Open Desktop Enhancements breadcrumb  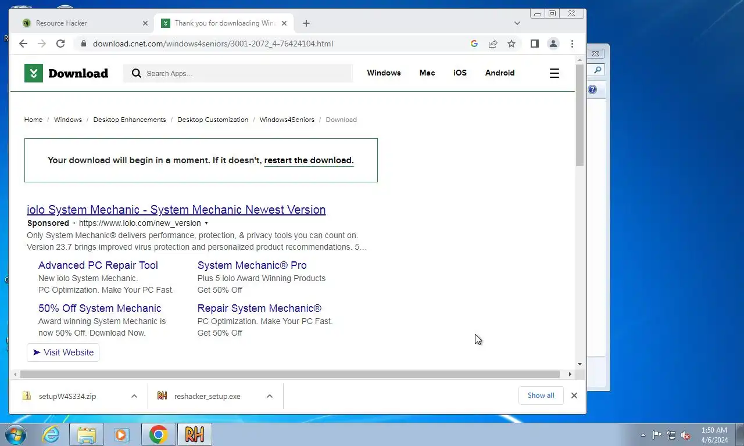click(130, 120)
